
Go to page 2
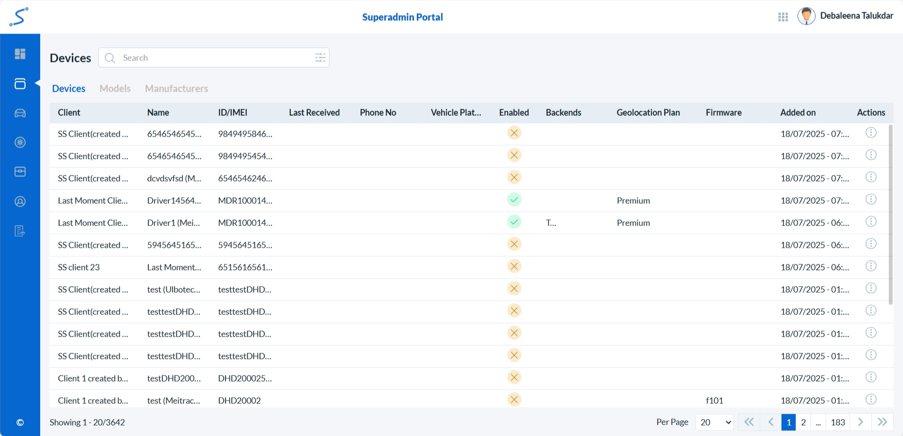803,422
